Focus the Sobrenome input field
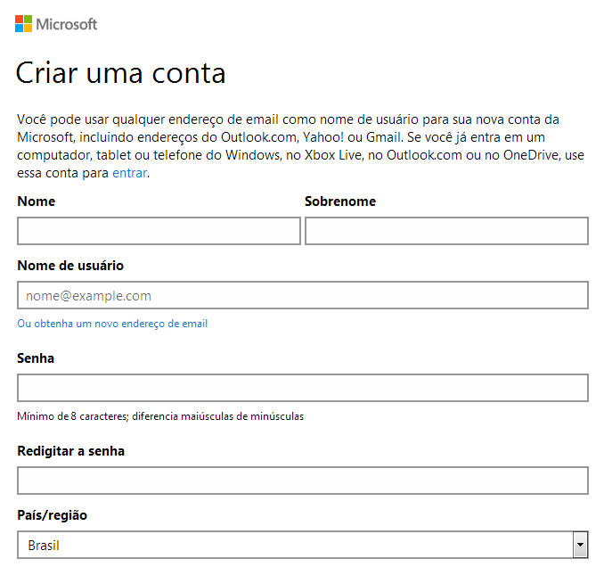This screenshot has width=604, height=567. click(446, 231)
